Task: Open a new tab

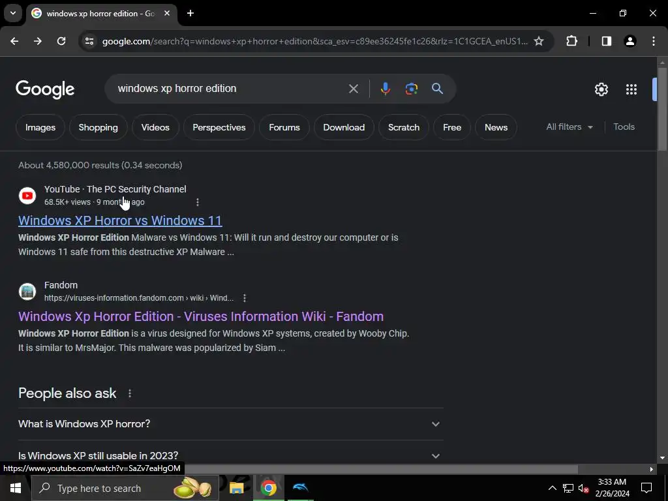Action: 190,13
